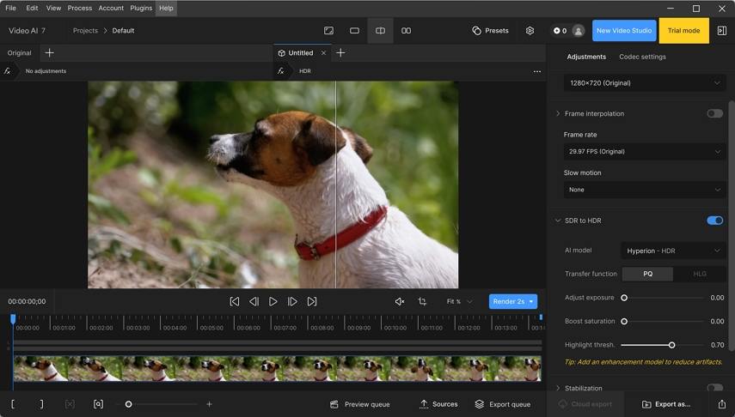Open the 1280×720 (Original) resolution dropdown
Viewport: 735px width, 417px height.
[x=645, y=83]
